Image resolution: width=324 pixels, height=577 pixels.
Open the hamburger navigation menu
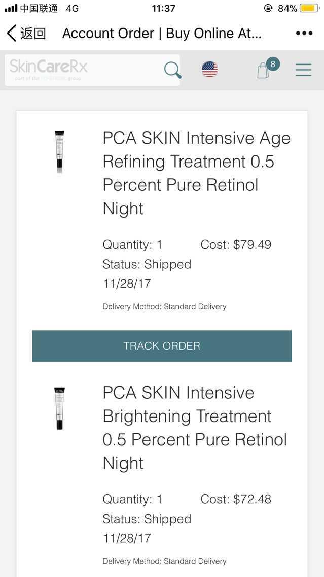[x=303, y=70]
